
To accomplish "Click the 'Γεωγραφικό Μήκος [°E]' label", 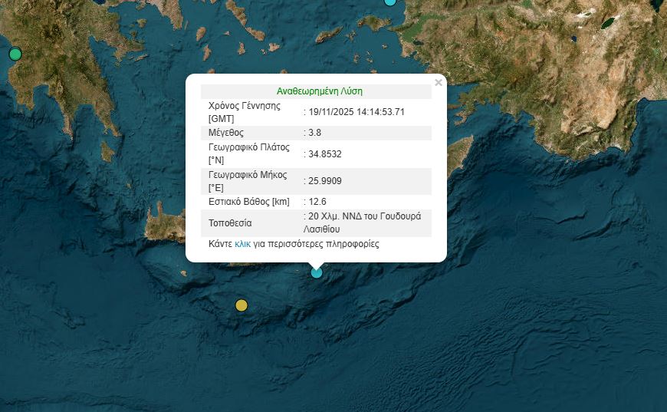I will pyautogui.click(x=247, y=181).
